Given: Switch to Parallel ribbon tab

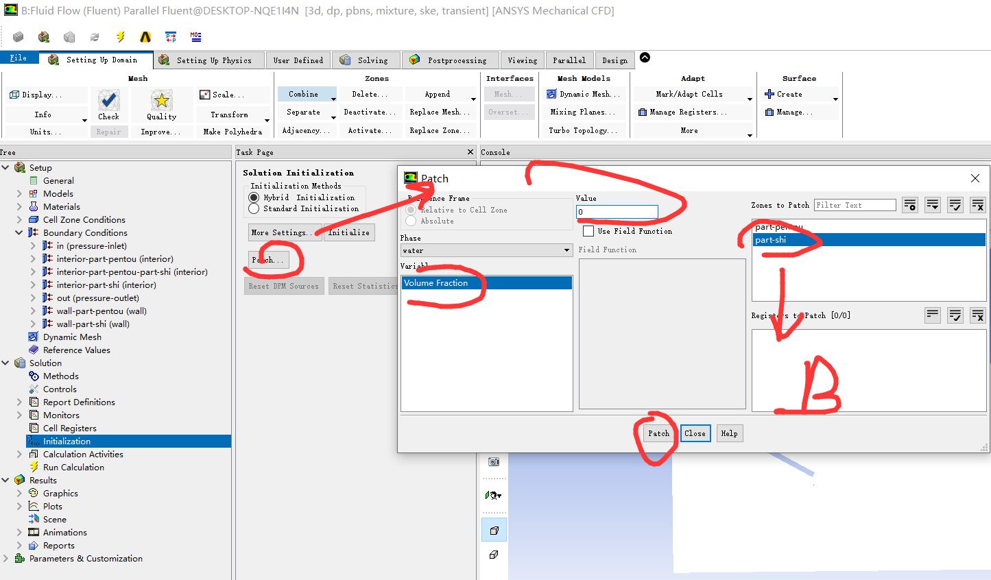Looking at the screenshot, I should click(569, 60).
